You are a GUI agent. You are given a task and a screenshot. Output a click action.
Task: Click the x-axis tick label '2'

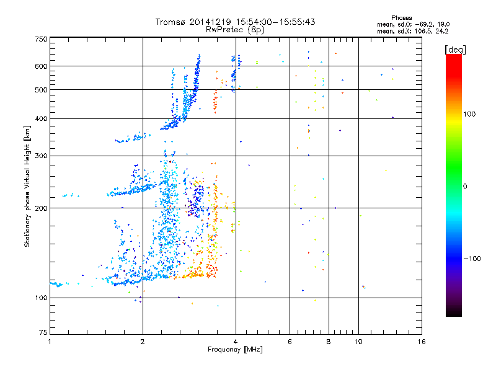click(143, 342)
